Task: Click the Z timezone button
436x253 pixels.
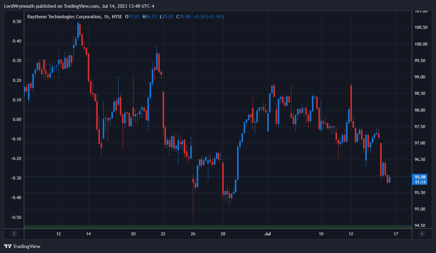Action: [14, 234]
